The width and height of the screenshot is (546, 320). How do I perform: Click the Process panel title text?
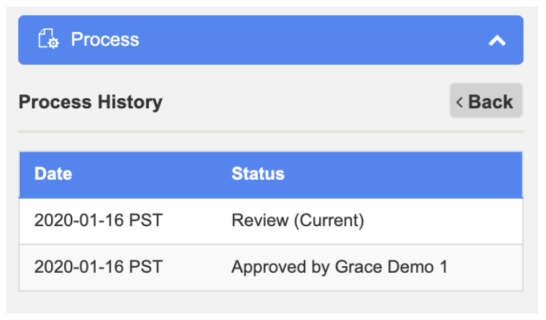tap(105, 39)
